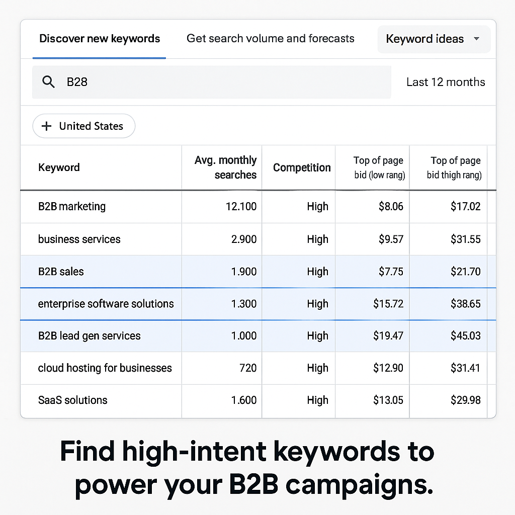Sort by Top of page bid low range header
The image size is (515, 515).
379,167
